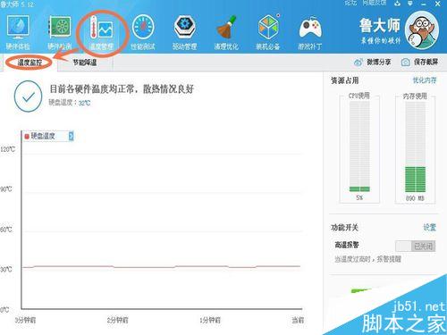
Task: Click the 硬盘温度: 32℃ reading
Action: (x=70, y=103)
